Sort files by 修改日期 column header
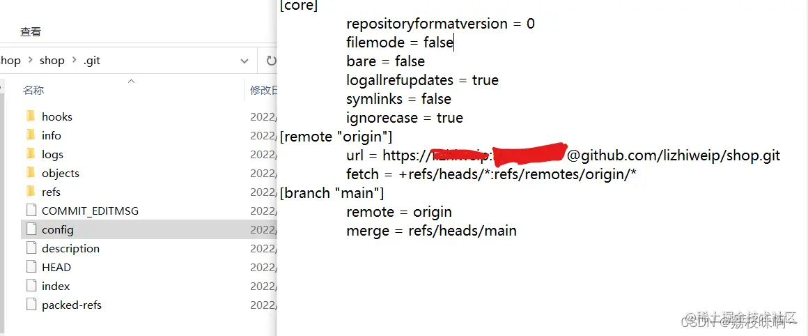Screen dimensions: 808x336 tap(263, 90)
